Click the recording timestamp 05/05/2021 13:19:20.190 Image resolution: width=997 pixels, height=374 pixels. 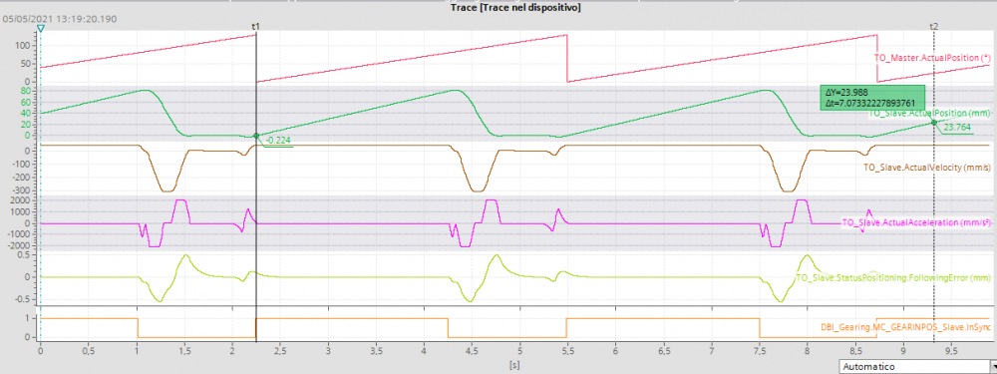tap(60, 19)
